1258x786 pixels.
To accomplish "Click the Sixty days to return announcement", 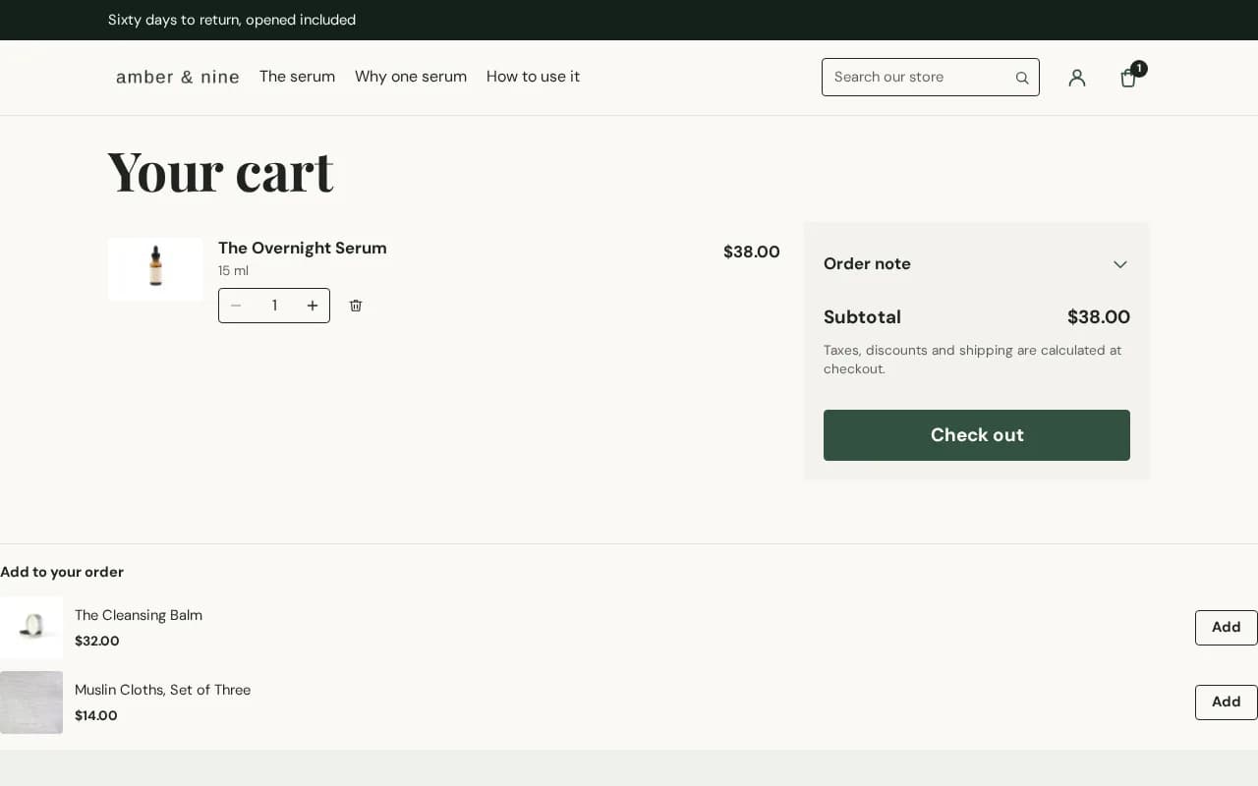I will click(x=232, y=20).
